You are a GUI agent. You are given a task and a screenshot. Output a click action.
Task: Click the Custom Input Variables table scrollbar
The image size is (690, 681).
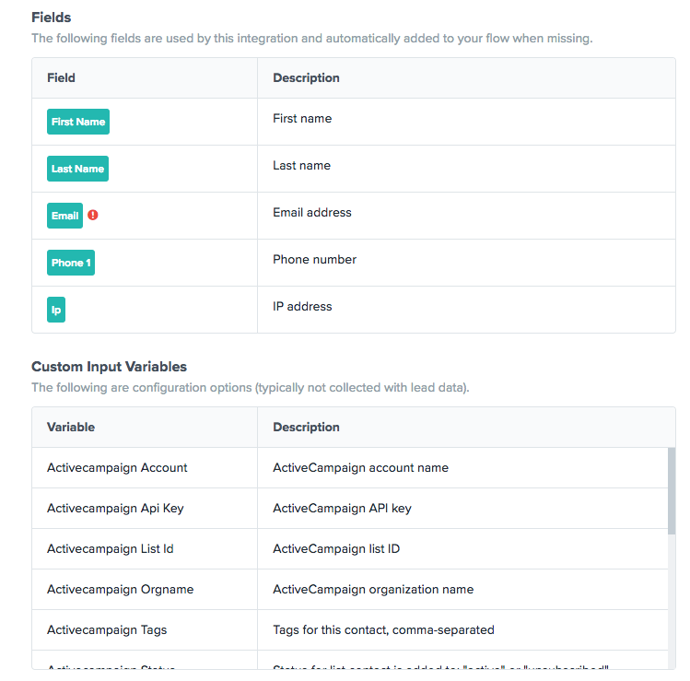coord(671,491)
